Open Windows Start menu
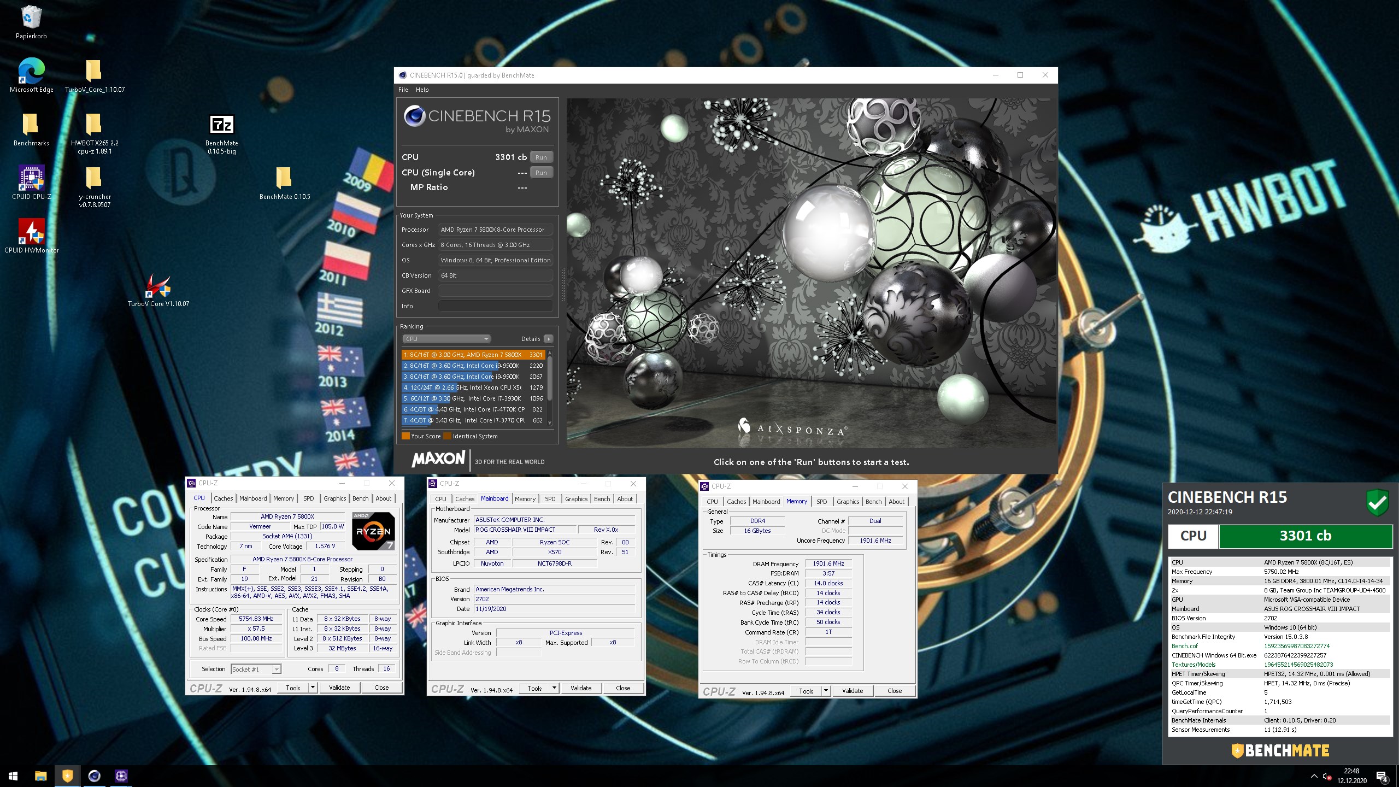This screenshot has width=1399, height=787. [x=13, y=776]
